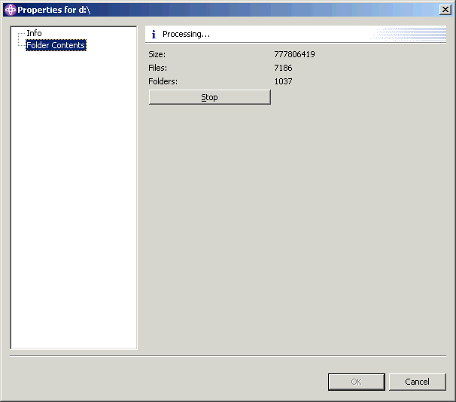Click the Files label
Screen dimensions: 456x402
point(157,68)
